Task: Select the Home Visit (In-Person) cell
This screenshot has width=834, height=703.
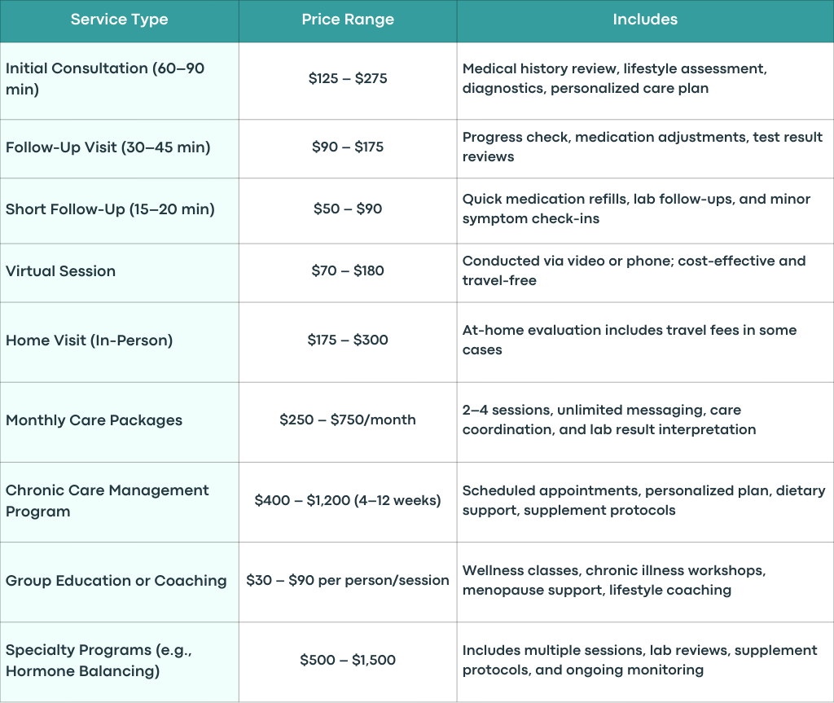Action: 119,342
